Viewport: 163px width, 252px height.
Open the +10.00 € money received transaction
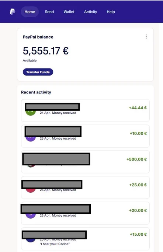[85, 136]
